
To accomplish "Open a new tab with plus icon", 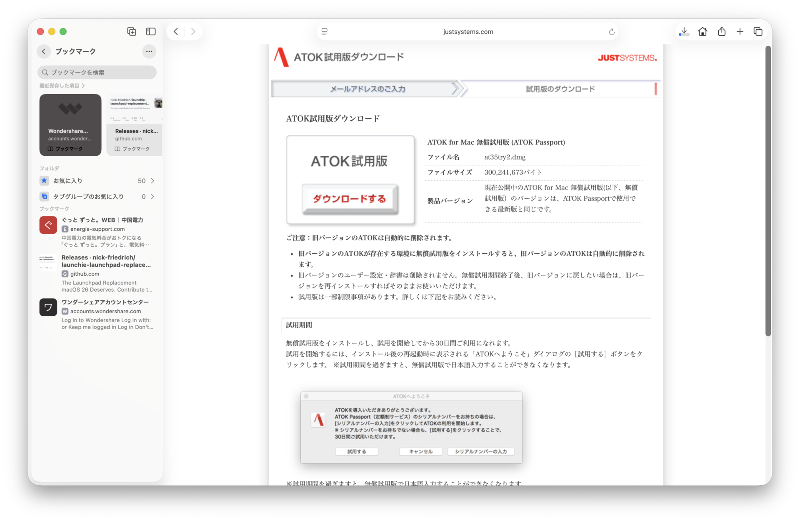I will [740, 32].
